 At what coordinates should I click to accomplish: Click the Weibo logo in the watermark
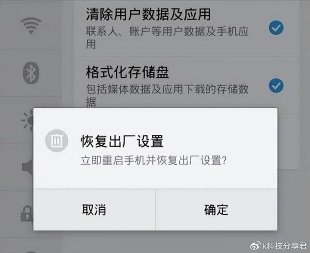(x=255, y=246)
